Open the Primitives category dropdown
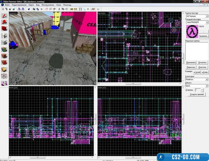Screen dimensions: 209x161 point(207,79)
